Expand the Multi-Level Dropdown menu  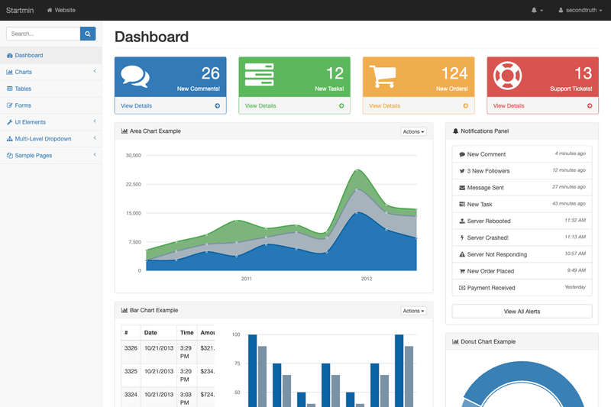click(51, 139)
